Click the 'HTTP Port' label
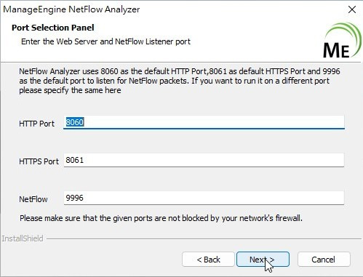 [x=36, y=124]
